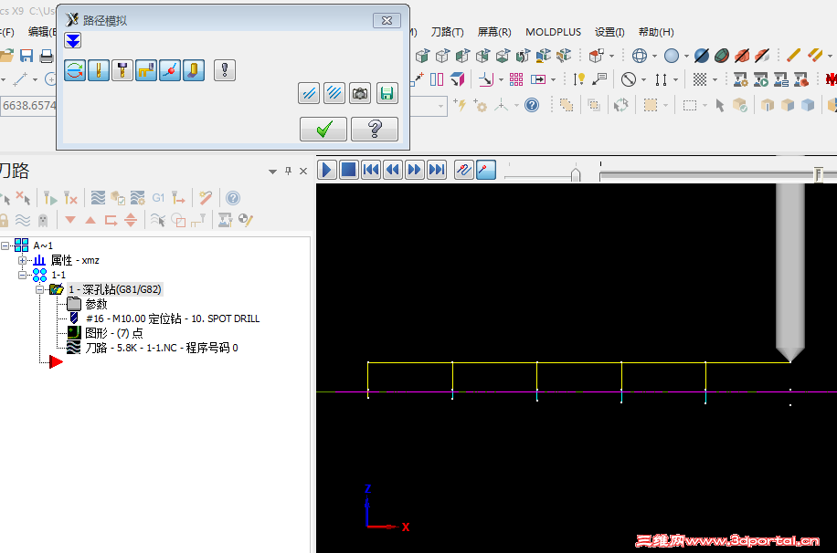This screenshot has width=837, height=553.
Task: Open the 帮助(H) menu
Action: [x=656, y=32]
